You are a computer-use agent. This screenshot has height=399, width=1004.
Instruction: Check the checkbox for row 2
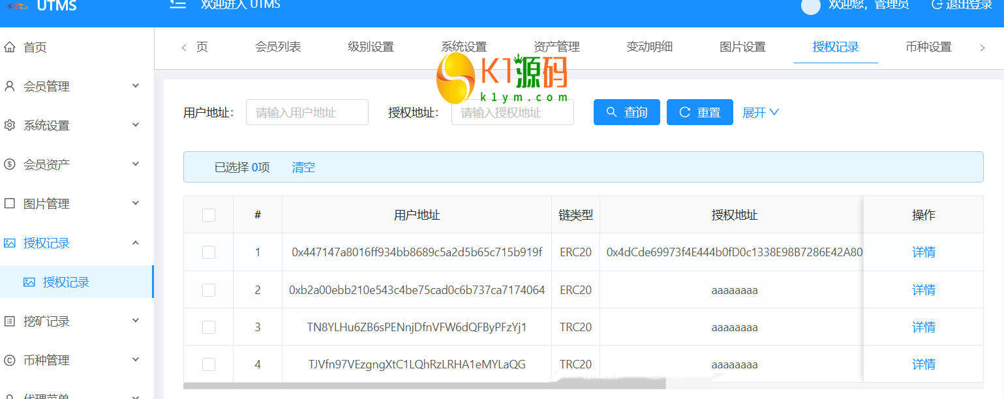coord(209,290)
